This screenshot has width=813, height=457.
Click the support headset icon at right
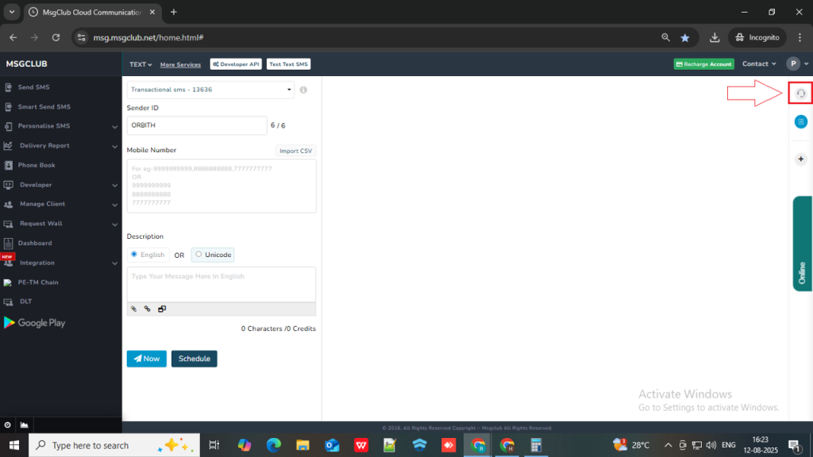click(x=800, y=94)
